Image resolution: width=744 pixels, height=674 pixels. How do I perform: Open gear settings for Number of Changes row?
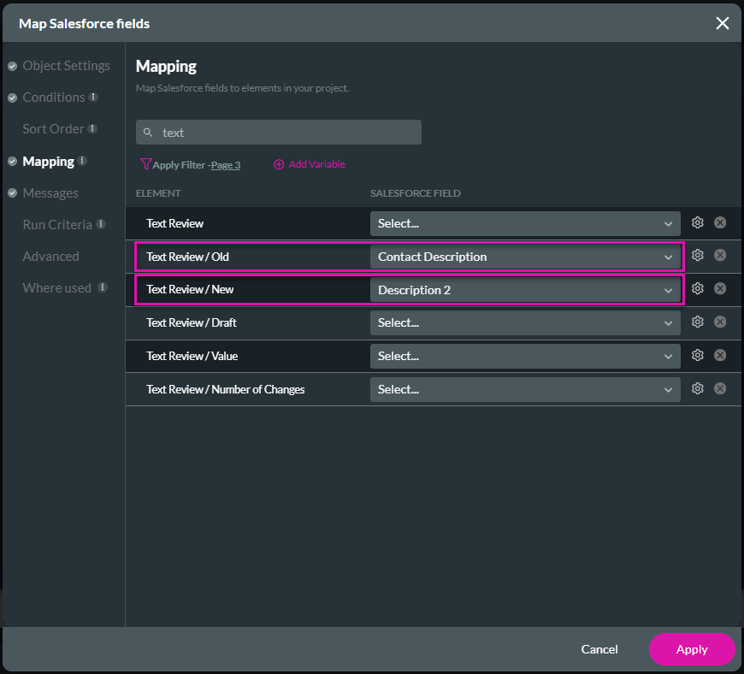697,388
